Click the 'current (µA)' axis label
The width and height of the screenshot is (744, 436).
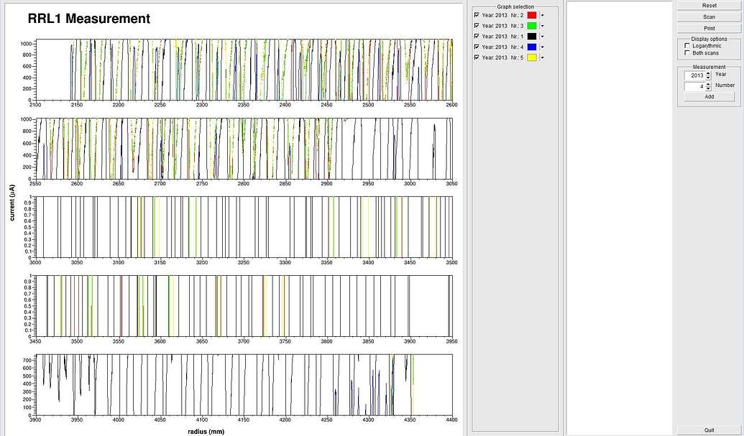[x=12, y=203]
